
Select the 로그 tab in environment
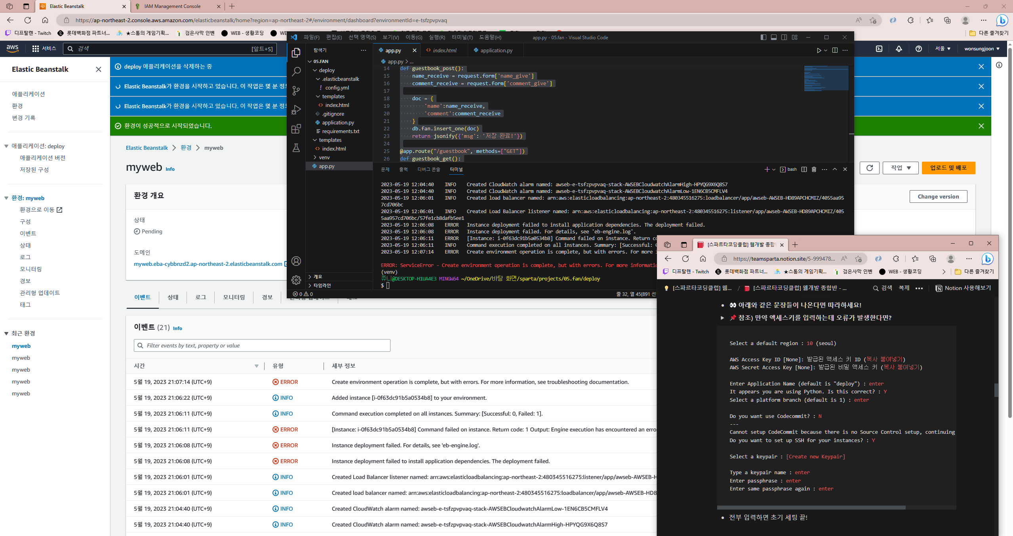[201, 297]
